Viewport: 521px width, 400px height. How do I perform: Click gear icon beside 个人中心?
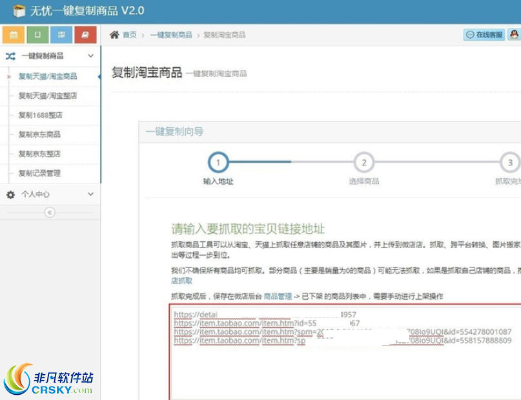pos(10,195)
